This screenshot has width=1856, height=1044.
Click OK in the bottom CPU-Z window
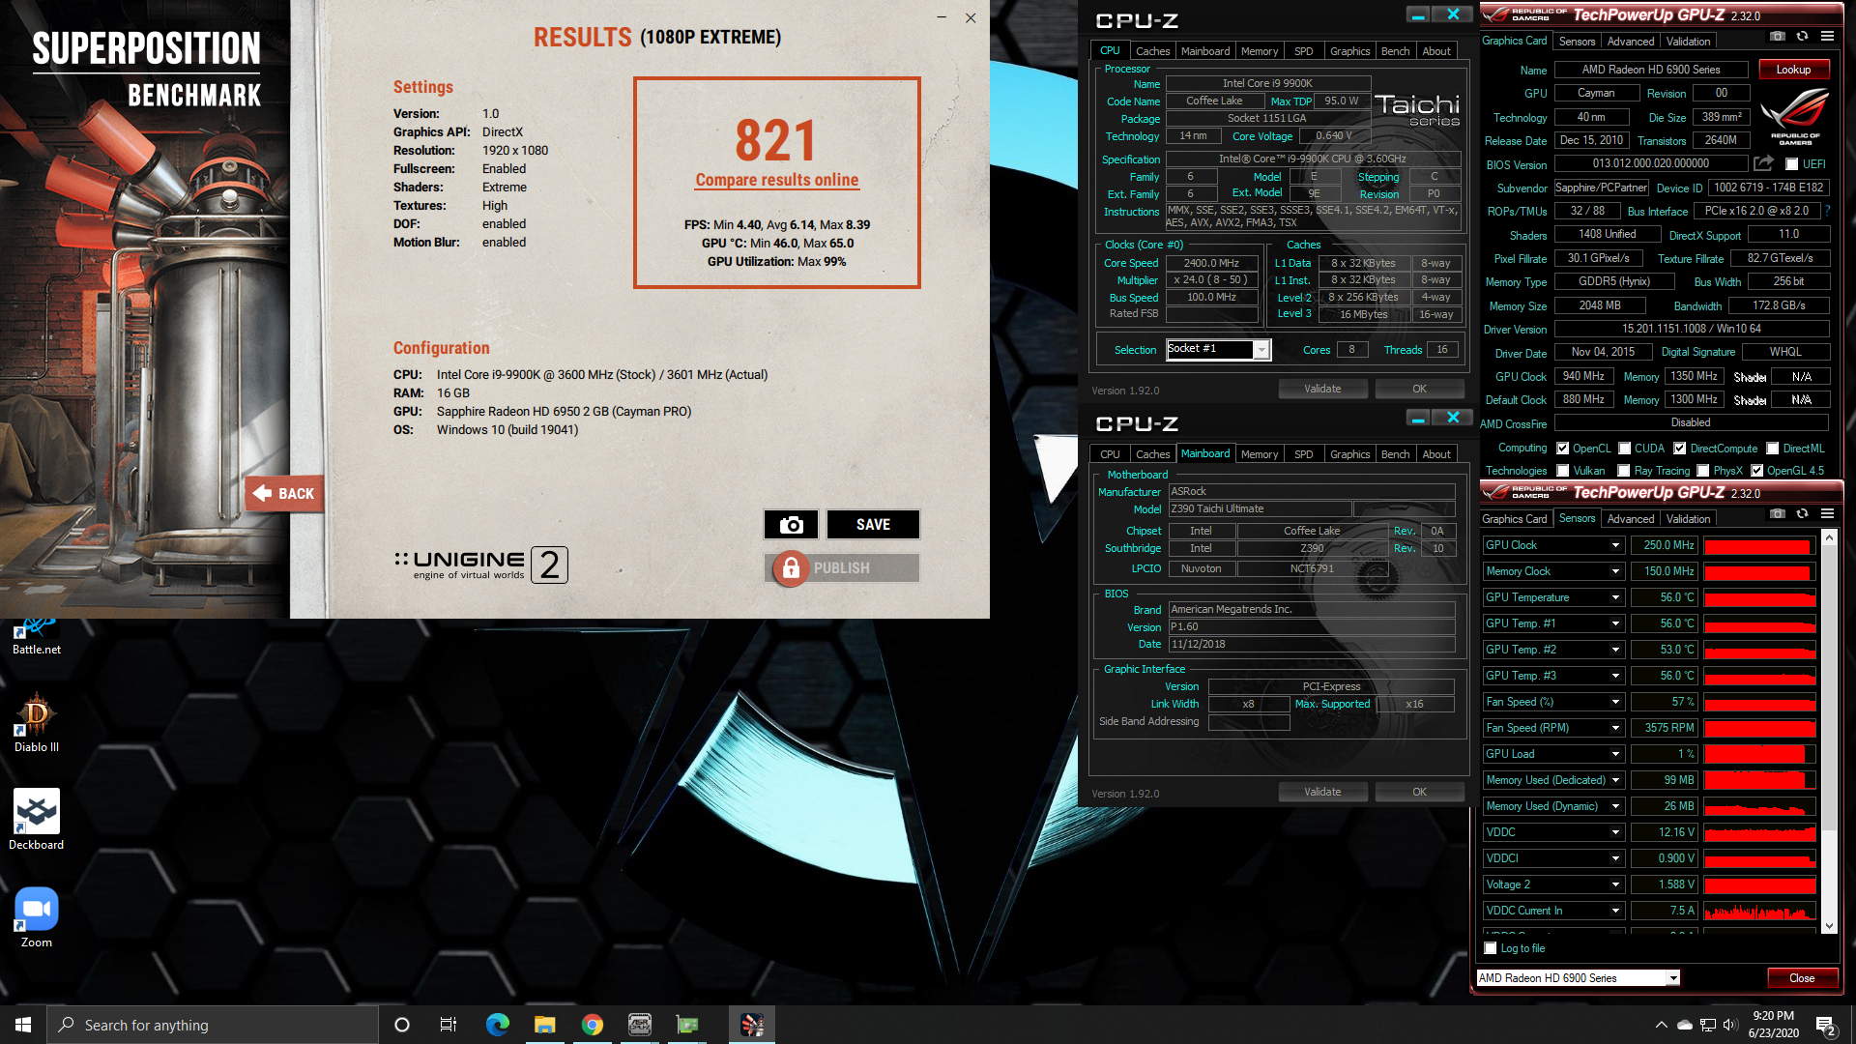click(x=1419, y=792)
